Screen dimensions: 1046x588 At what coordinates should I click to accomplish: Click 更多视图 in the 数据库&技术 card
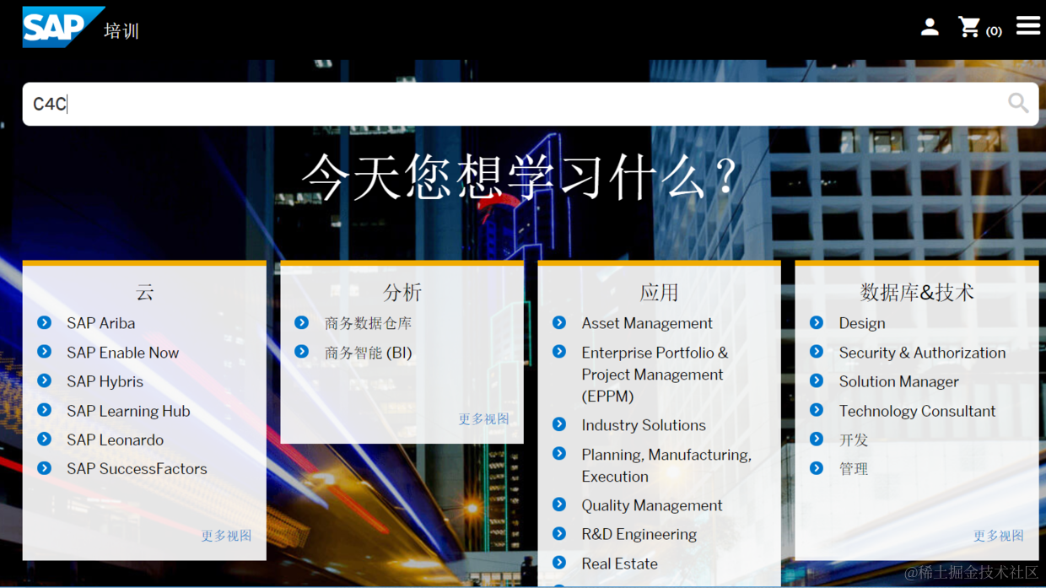998,536
